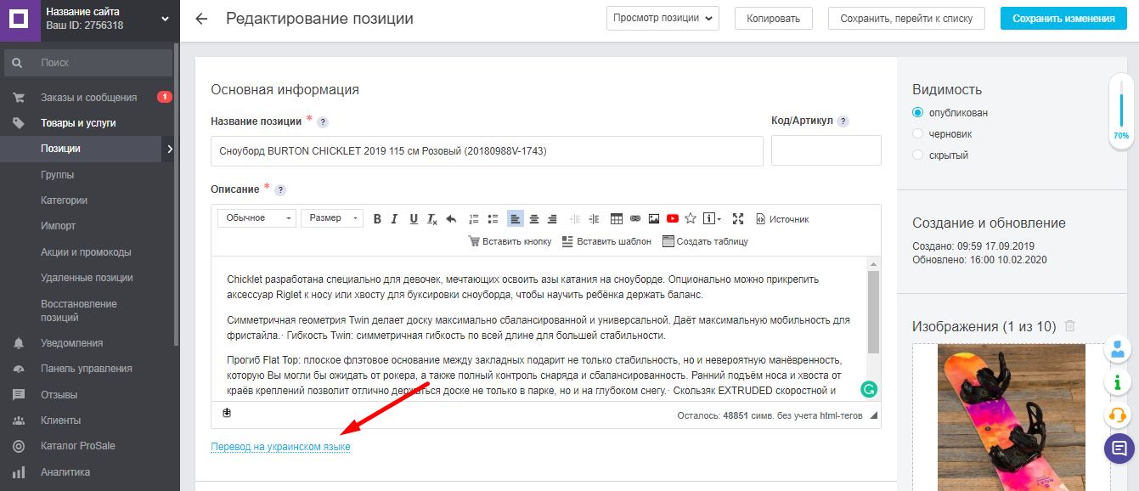Insert a table via toolbar icon
This screenshot has height=491, width=1139.
pyautogui.click(x=617, y=218)
